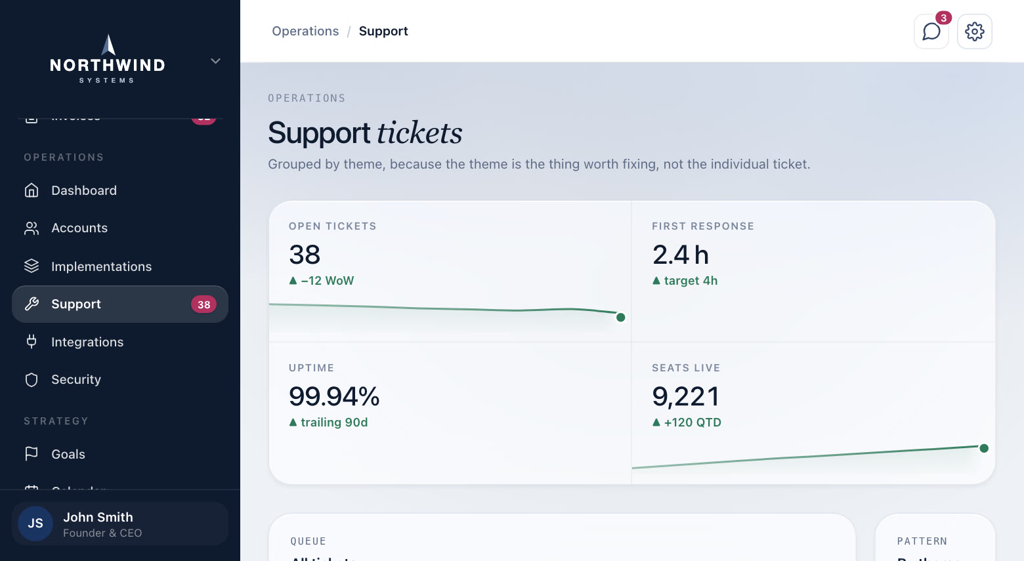The width and height of the screenshot is (1024, 561).
Task: Open Goals under Strategy
Action: [x=120, y=454]
